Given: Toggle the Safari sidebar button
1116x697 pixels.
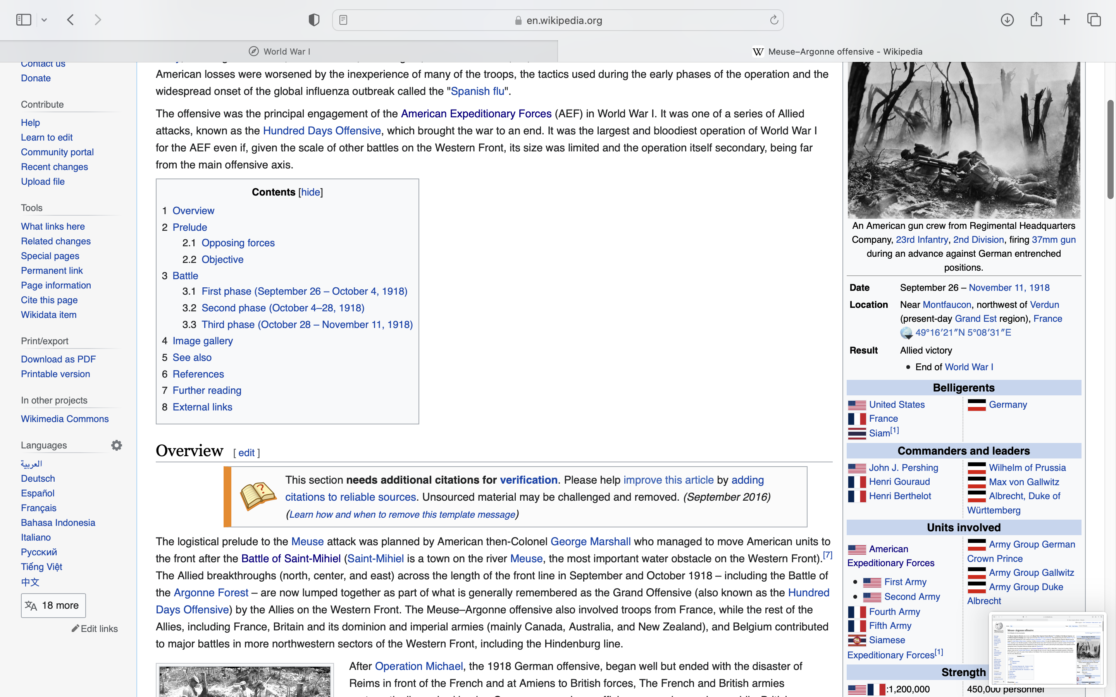Looking at the screenshot, I should pyautogui.click(x=24, y=20).
